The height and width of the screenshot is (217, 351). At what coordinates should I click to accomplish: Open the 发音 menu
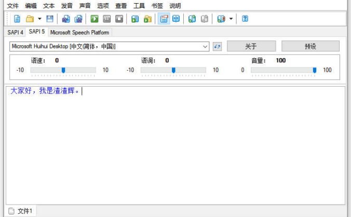pos(67,6)
